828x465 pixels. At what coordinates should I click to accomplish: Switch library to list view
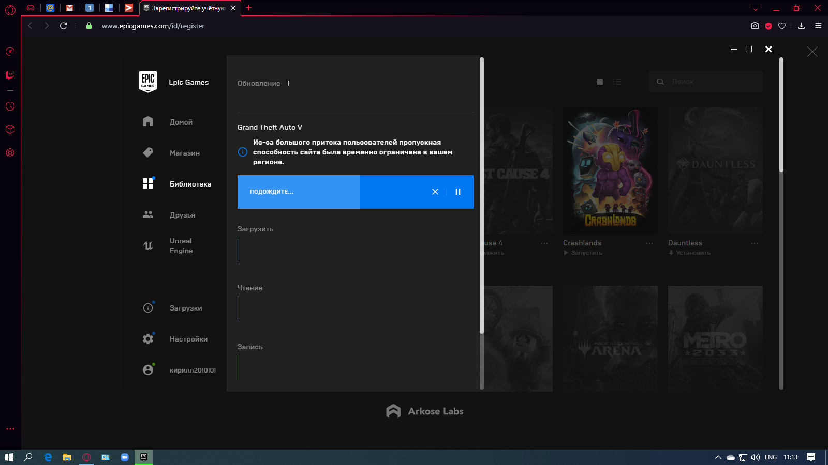[x=617, y=82]
